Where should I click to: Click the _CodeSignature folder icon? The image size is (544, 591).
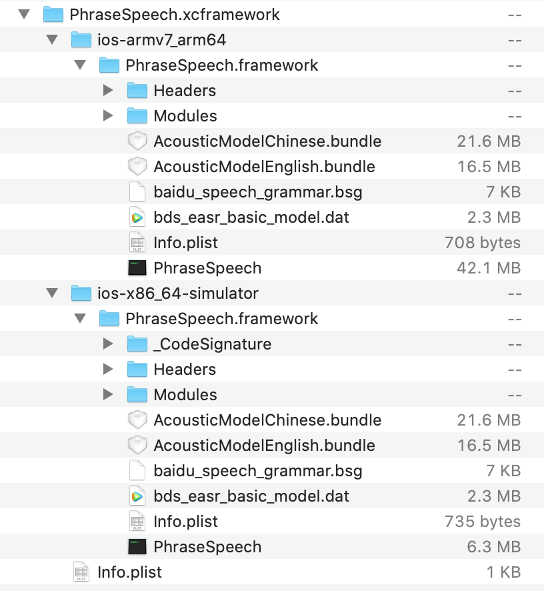[137, 344]
